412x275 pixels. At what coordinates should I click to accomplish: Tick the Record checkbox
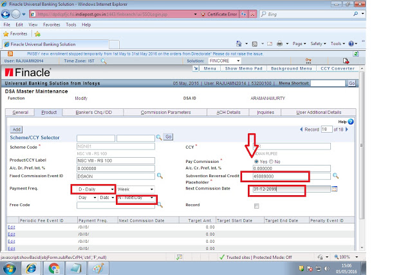click(x=256, y=206)
